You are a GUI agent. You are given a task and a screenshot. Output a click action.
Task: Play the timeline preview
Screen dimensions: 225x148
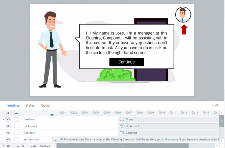[3, 145]
